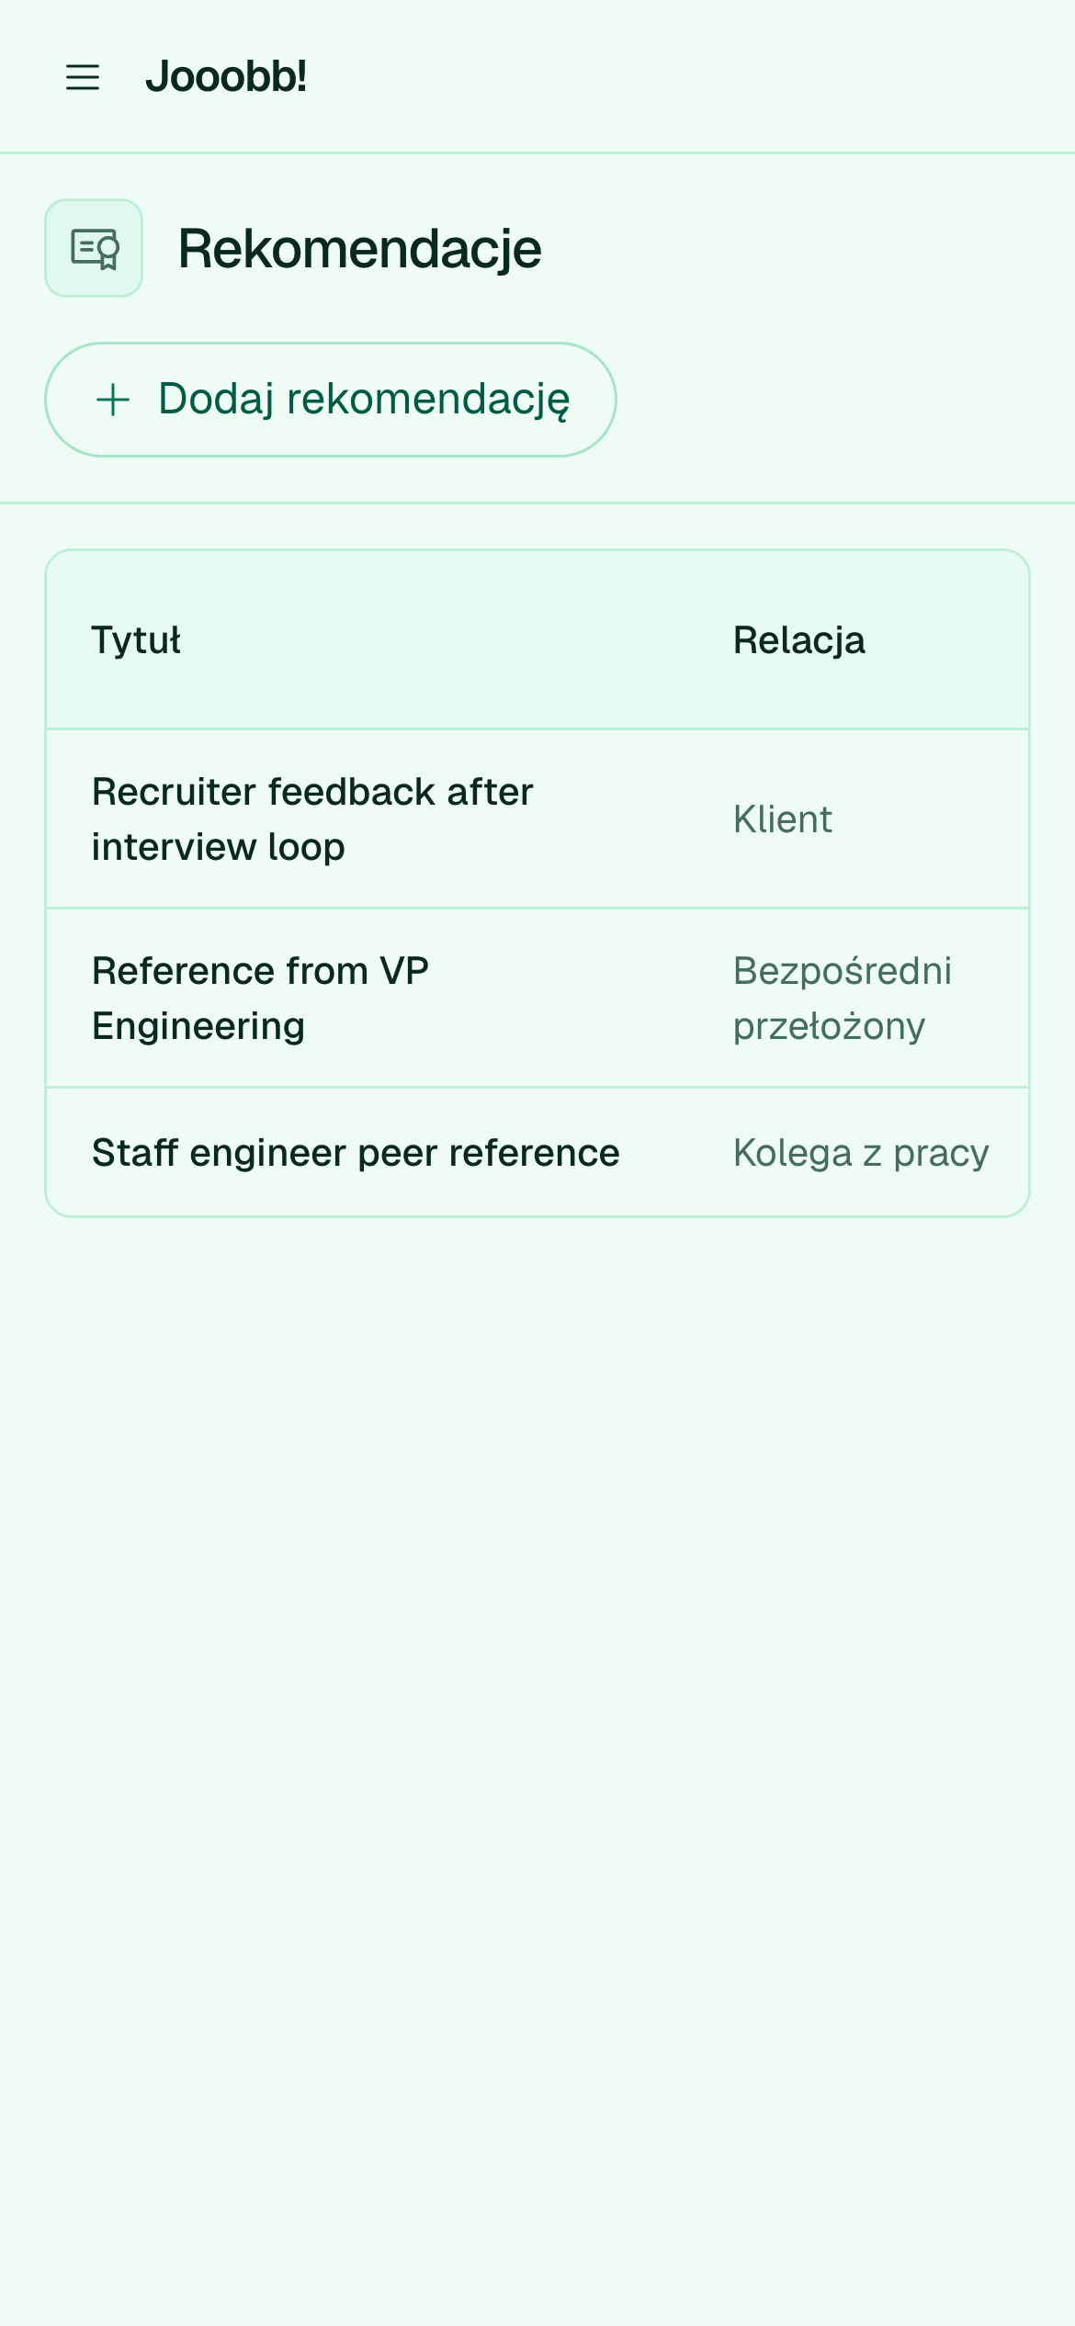Screen dimensions: 1075x2326
Task: Click the Klient relation cell
Action: tap(783, 819)
